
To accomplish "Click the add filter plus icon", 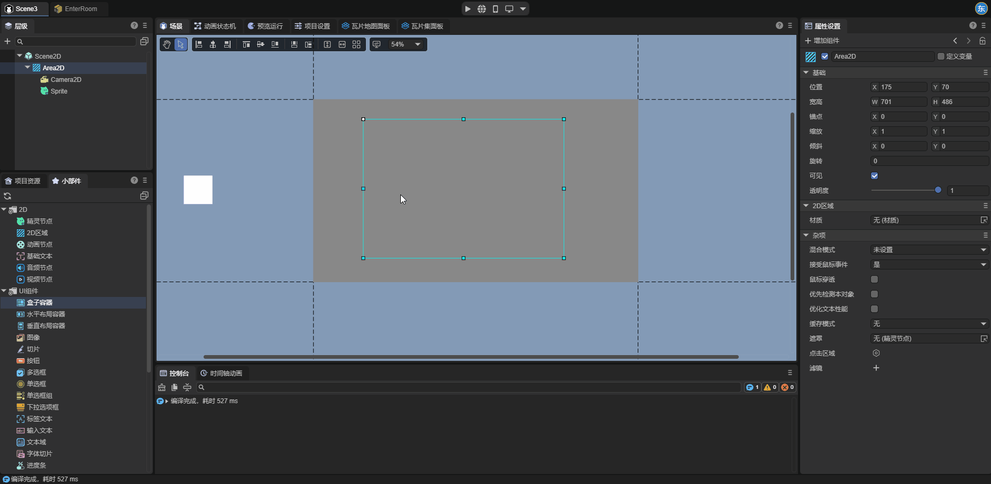I will coord(876,368).
